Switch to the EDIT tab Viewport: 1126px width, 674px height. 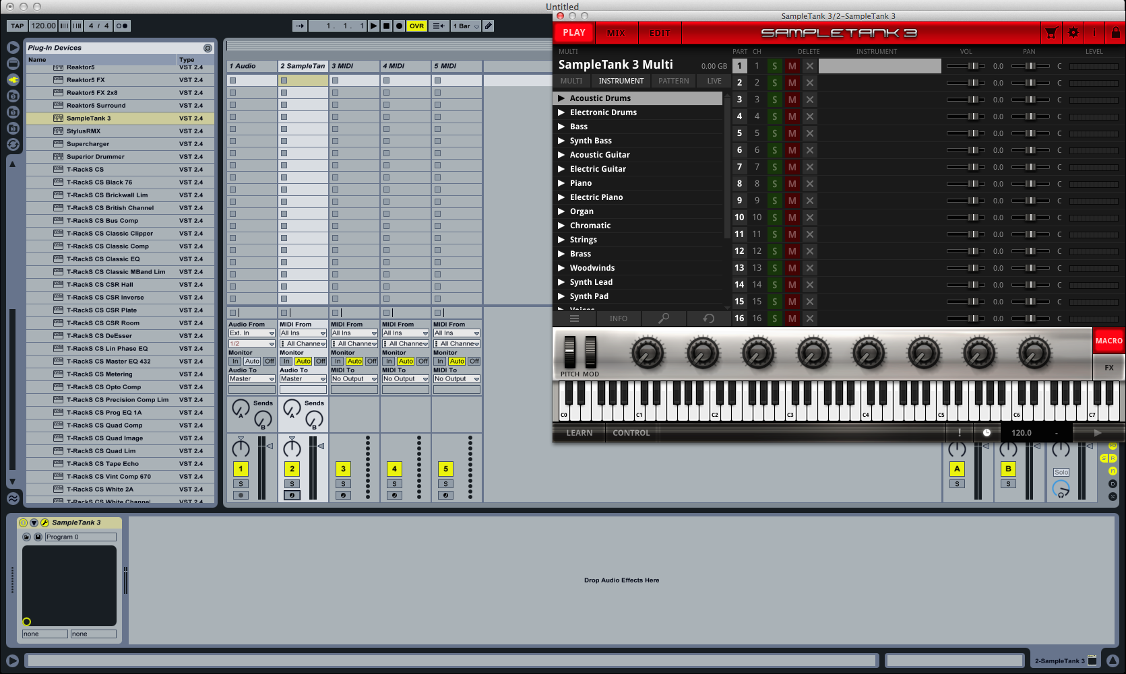[x=660, y=32]
